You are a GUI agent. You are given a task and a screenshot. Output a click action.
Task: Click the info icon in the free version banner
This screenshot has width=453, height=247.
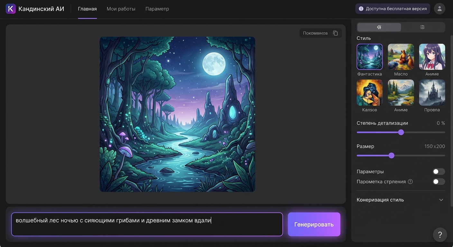click(x=361, y=9)
